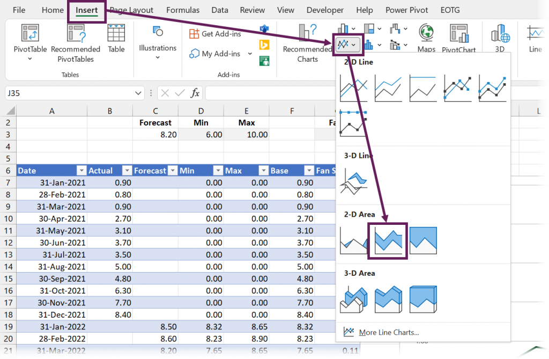Open the Date column filter dropdown
This screenshot has height=359, width=549.
81,170
